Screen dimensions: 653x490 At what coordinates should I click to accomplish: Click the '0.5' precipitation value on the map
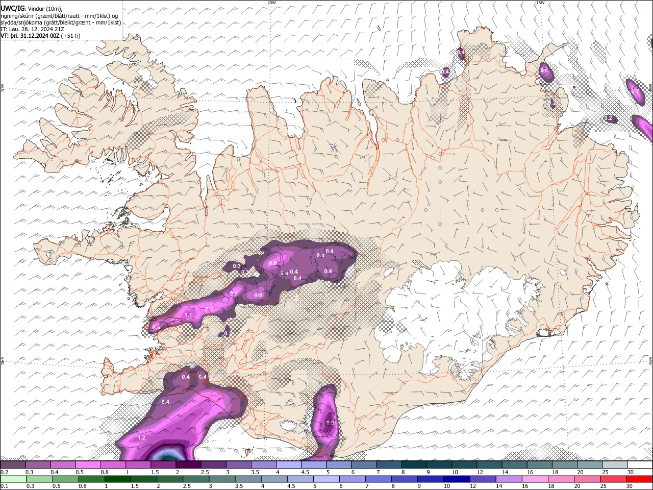tap(258, 295)
